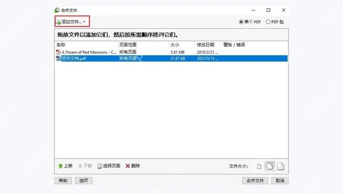This screenshot has height=193, width=343.
Task: Choose the smaller file size icon
Action: coord(259,167)
